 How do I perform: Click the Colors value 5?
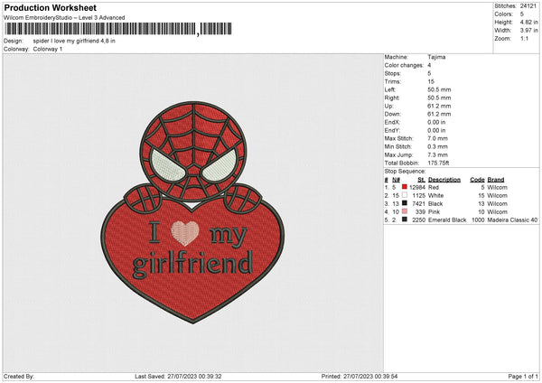[522, 14]
